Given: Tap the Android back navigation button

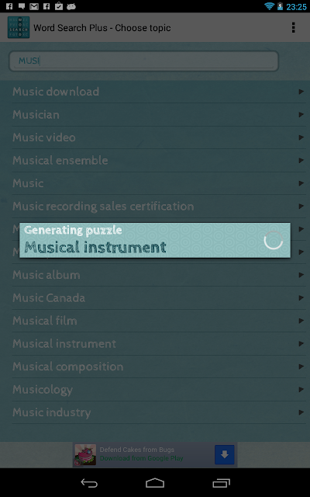Looking at the screenshot, I should 89,483.
